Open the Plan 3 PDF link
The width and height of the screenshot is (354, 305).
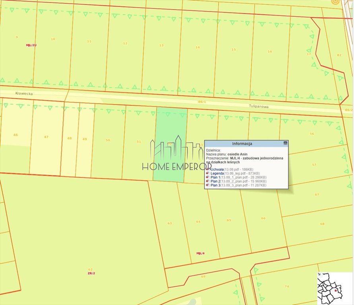coord(215,185)
